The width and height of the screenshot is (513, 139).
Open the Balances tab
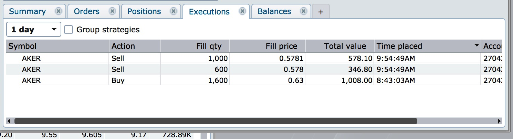tap(274, 12)
